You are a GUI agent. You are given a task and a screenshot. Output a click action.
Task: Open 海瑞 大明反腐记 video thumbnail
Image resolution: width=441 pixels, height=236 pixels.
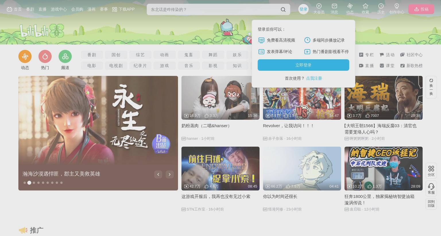point(384,98)
